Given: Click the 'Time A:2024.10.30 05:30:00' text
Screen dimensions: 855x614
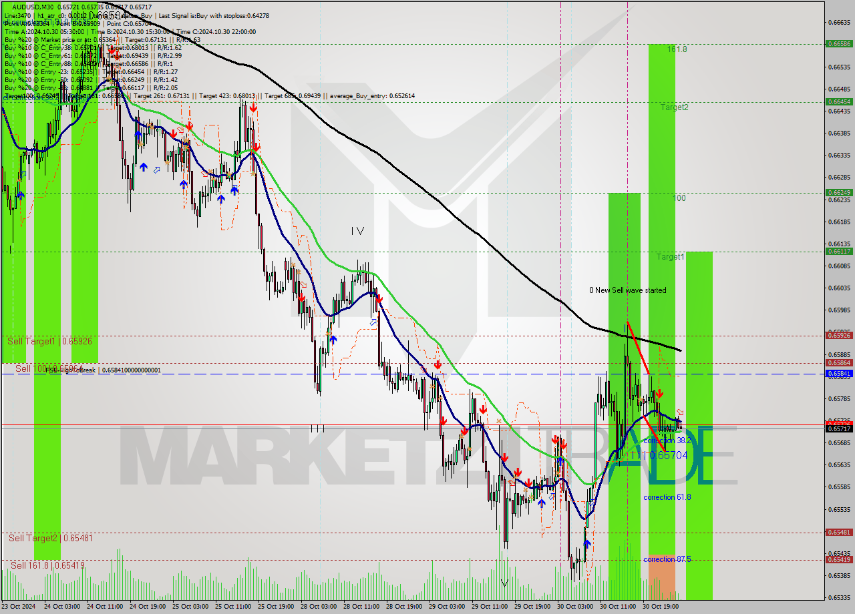Looking at the screenshot, I should click(x=44, y=31).
